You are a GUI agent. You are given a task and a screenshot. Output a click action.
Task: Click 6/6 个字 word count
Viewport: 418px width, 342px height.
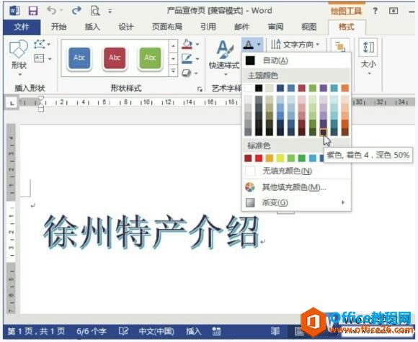tap(92, 331)
